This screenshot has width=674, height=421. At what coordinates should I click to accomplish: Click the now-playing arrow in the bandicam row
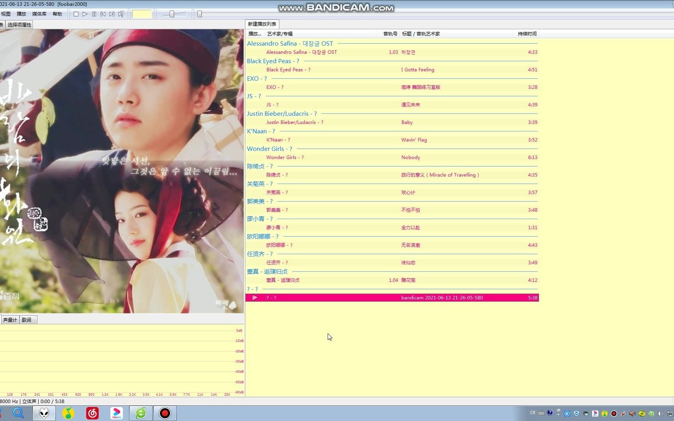point(255,297)
